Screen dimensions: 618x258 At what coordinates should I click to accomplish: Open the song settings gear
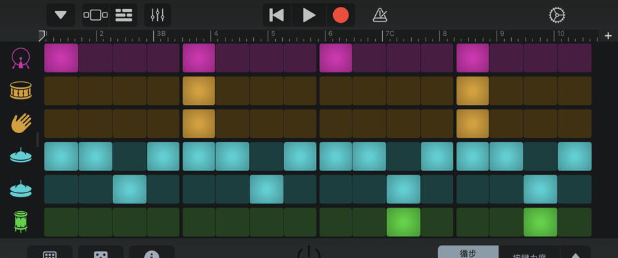point(557,15)
